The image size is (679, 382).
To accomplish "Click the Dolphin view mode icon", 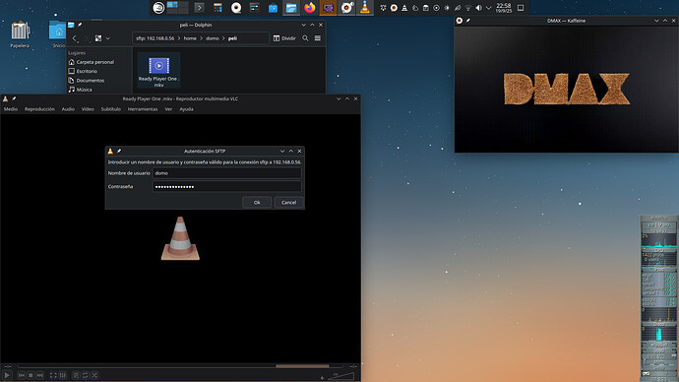I will (98, 38).
